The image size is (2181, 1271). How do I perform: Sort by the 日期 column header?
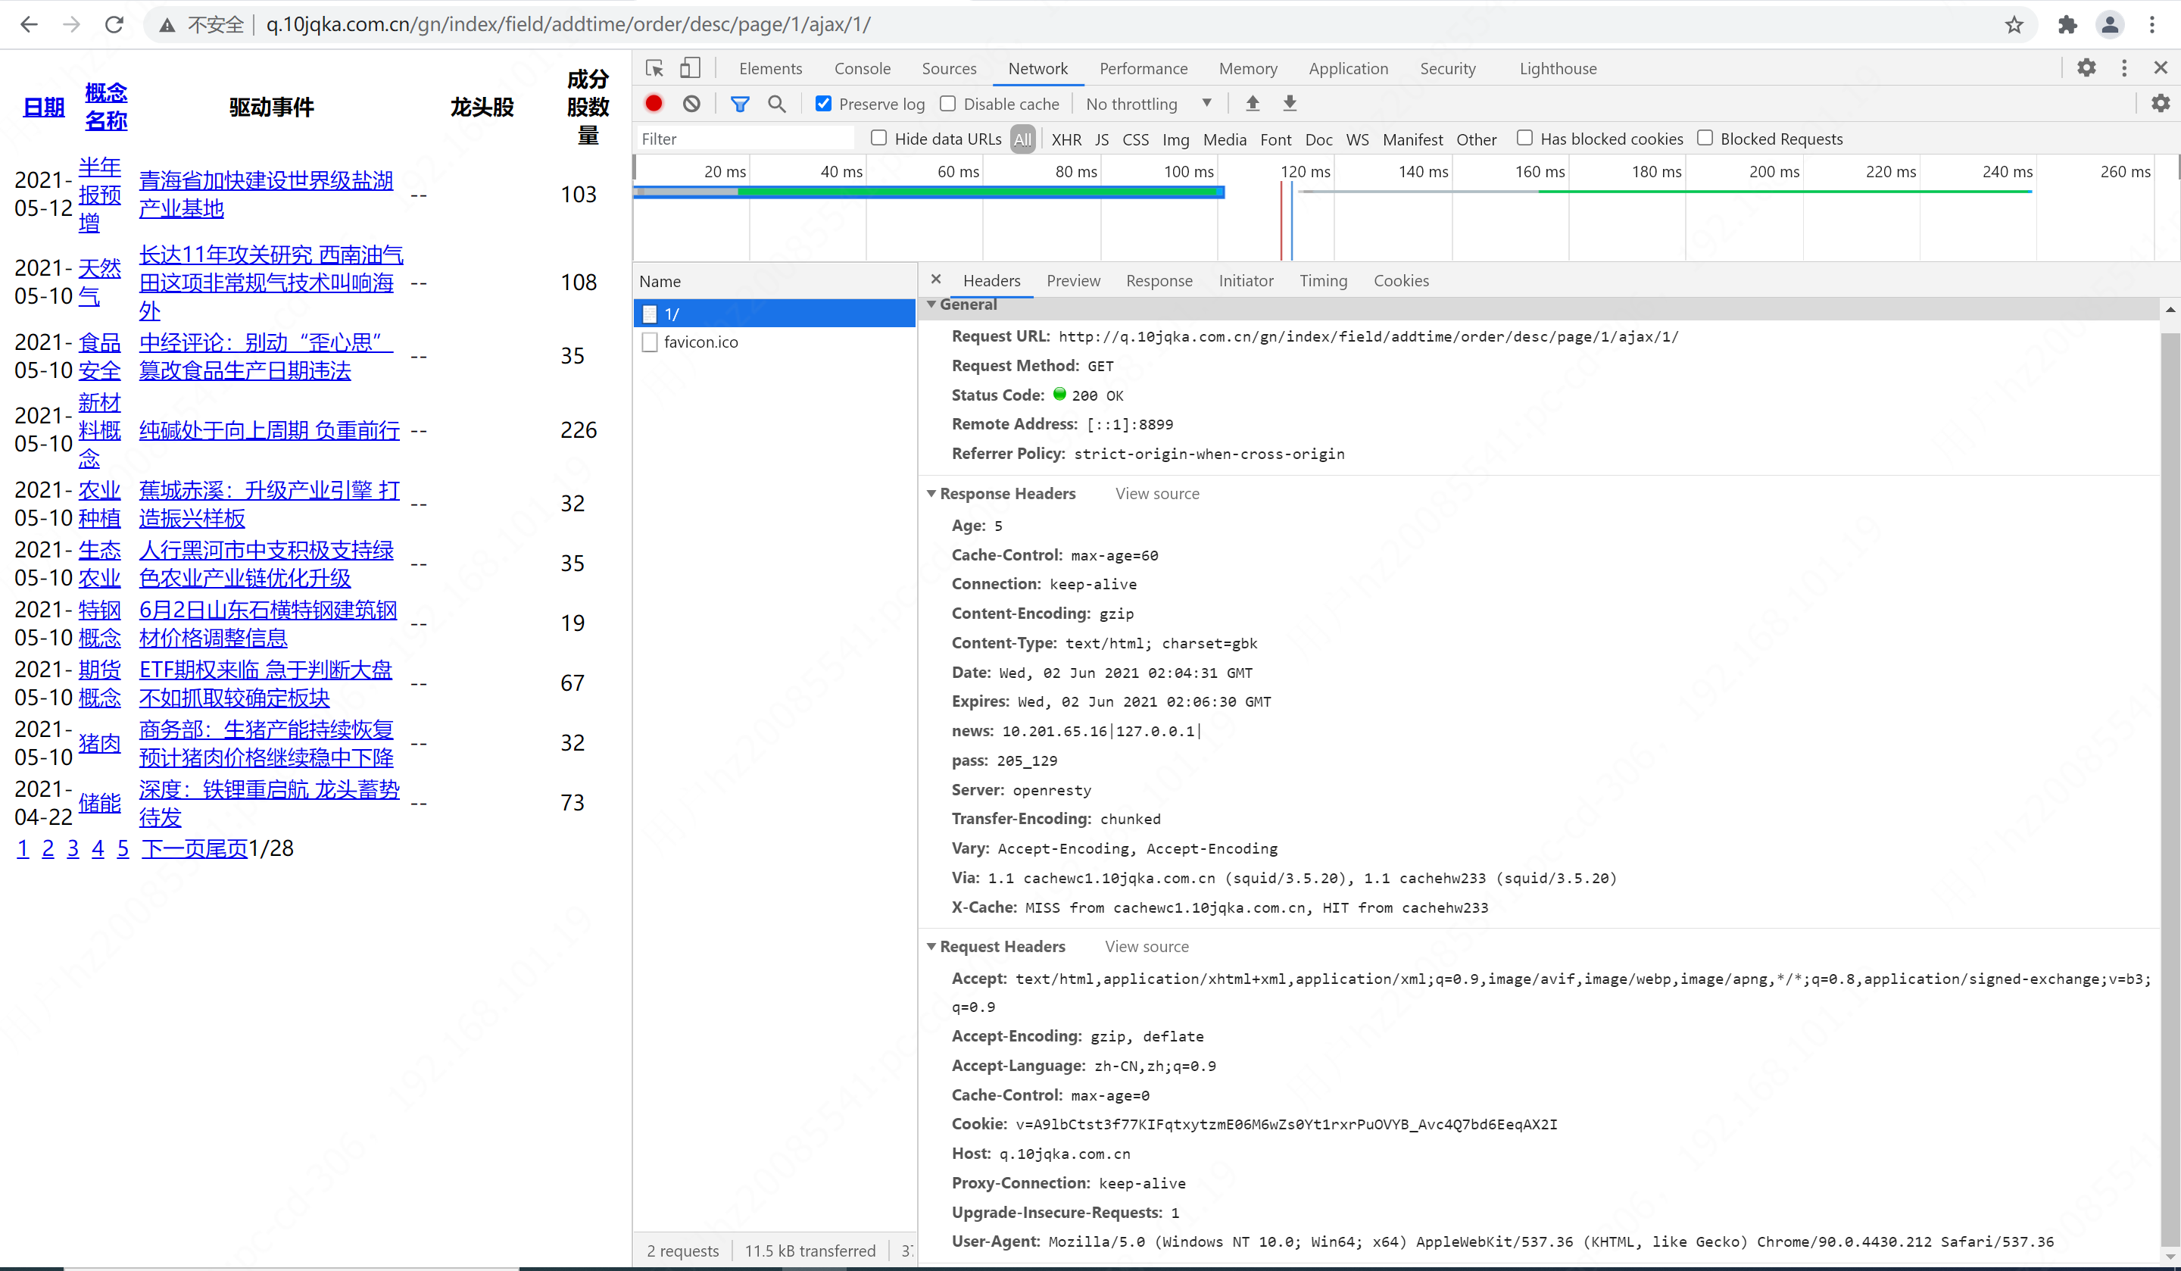[x=43, y=108]
